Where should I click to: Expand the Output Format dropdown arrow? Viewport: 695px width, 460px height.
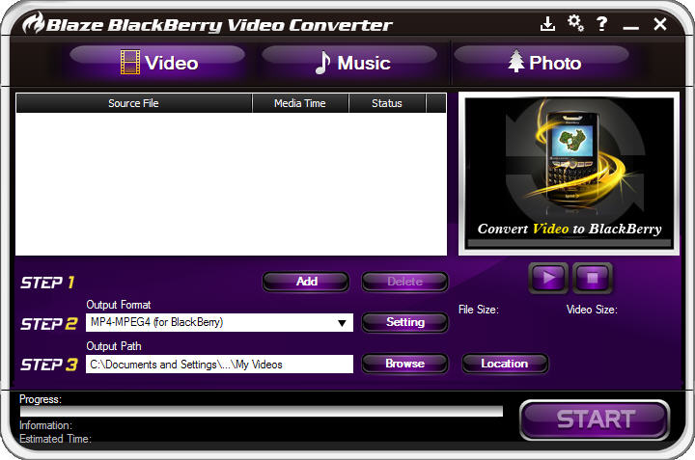[x=342, y=323]
